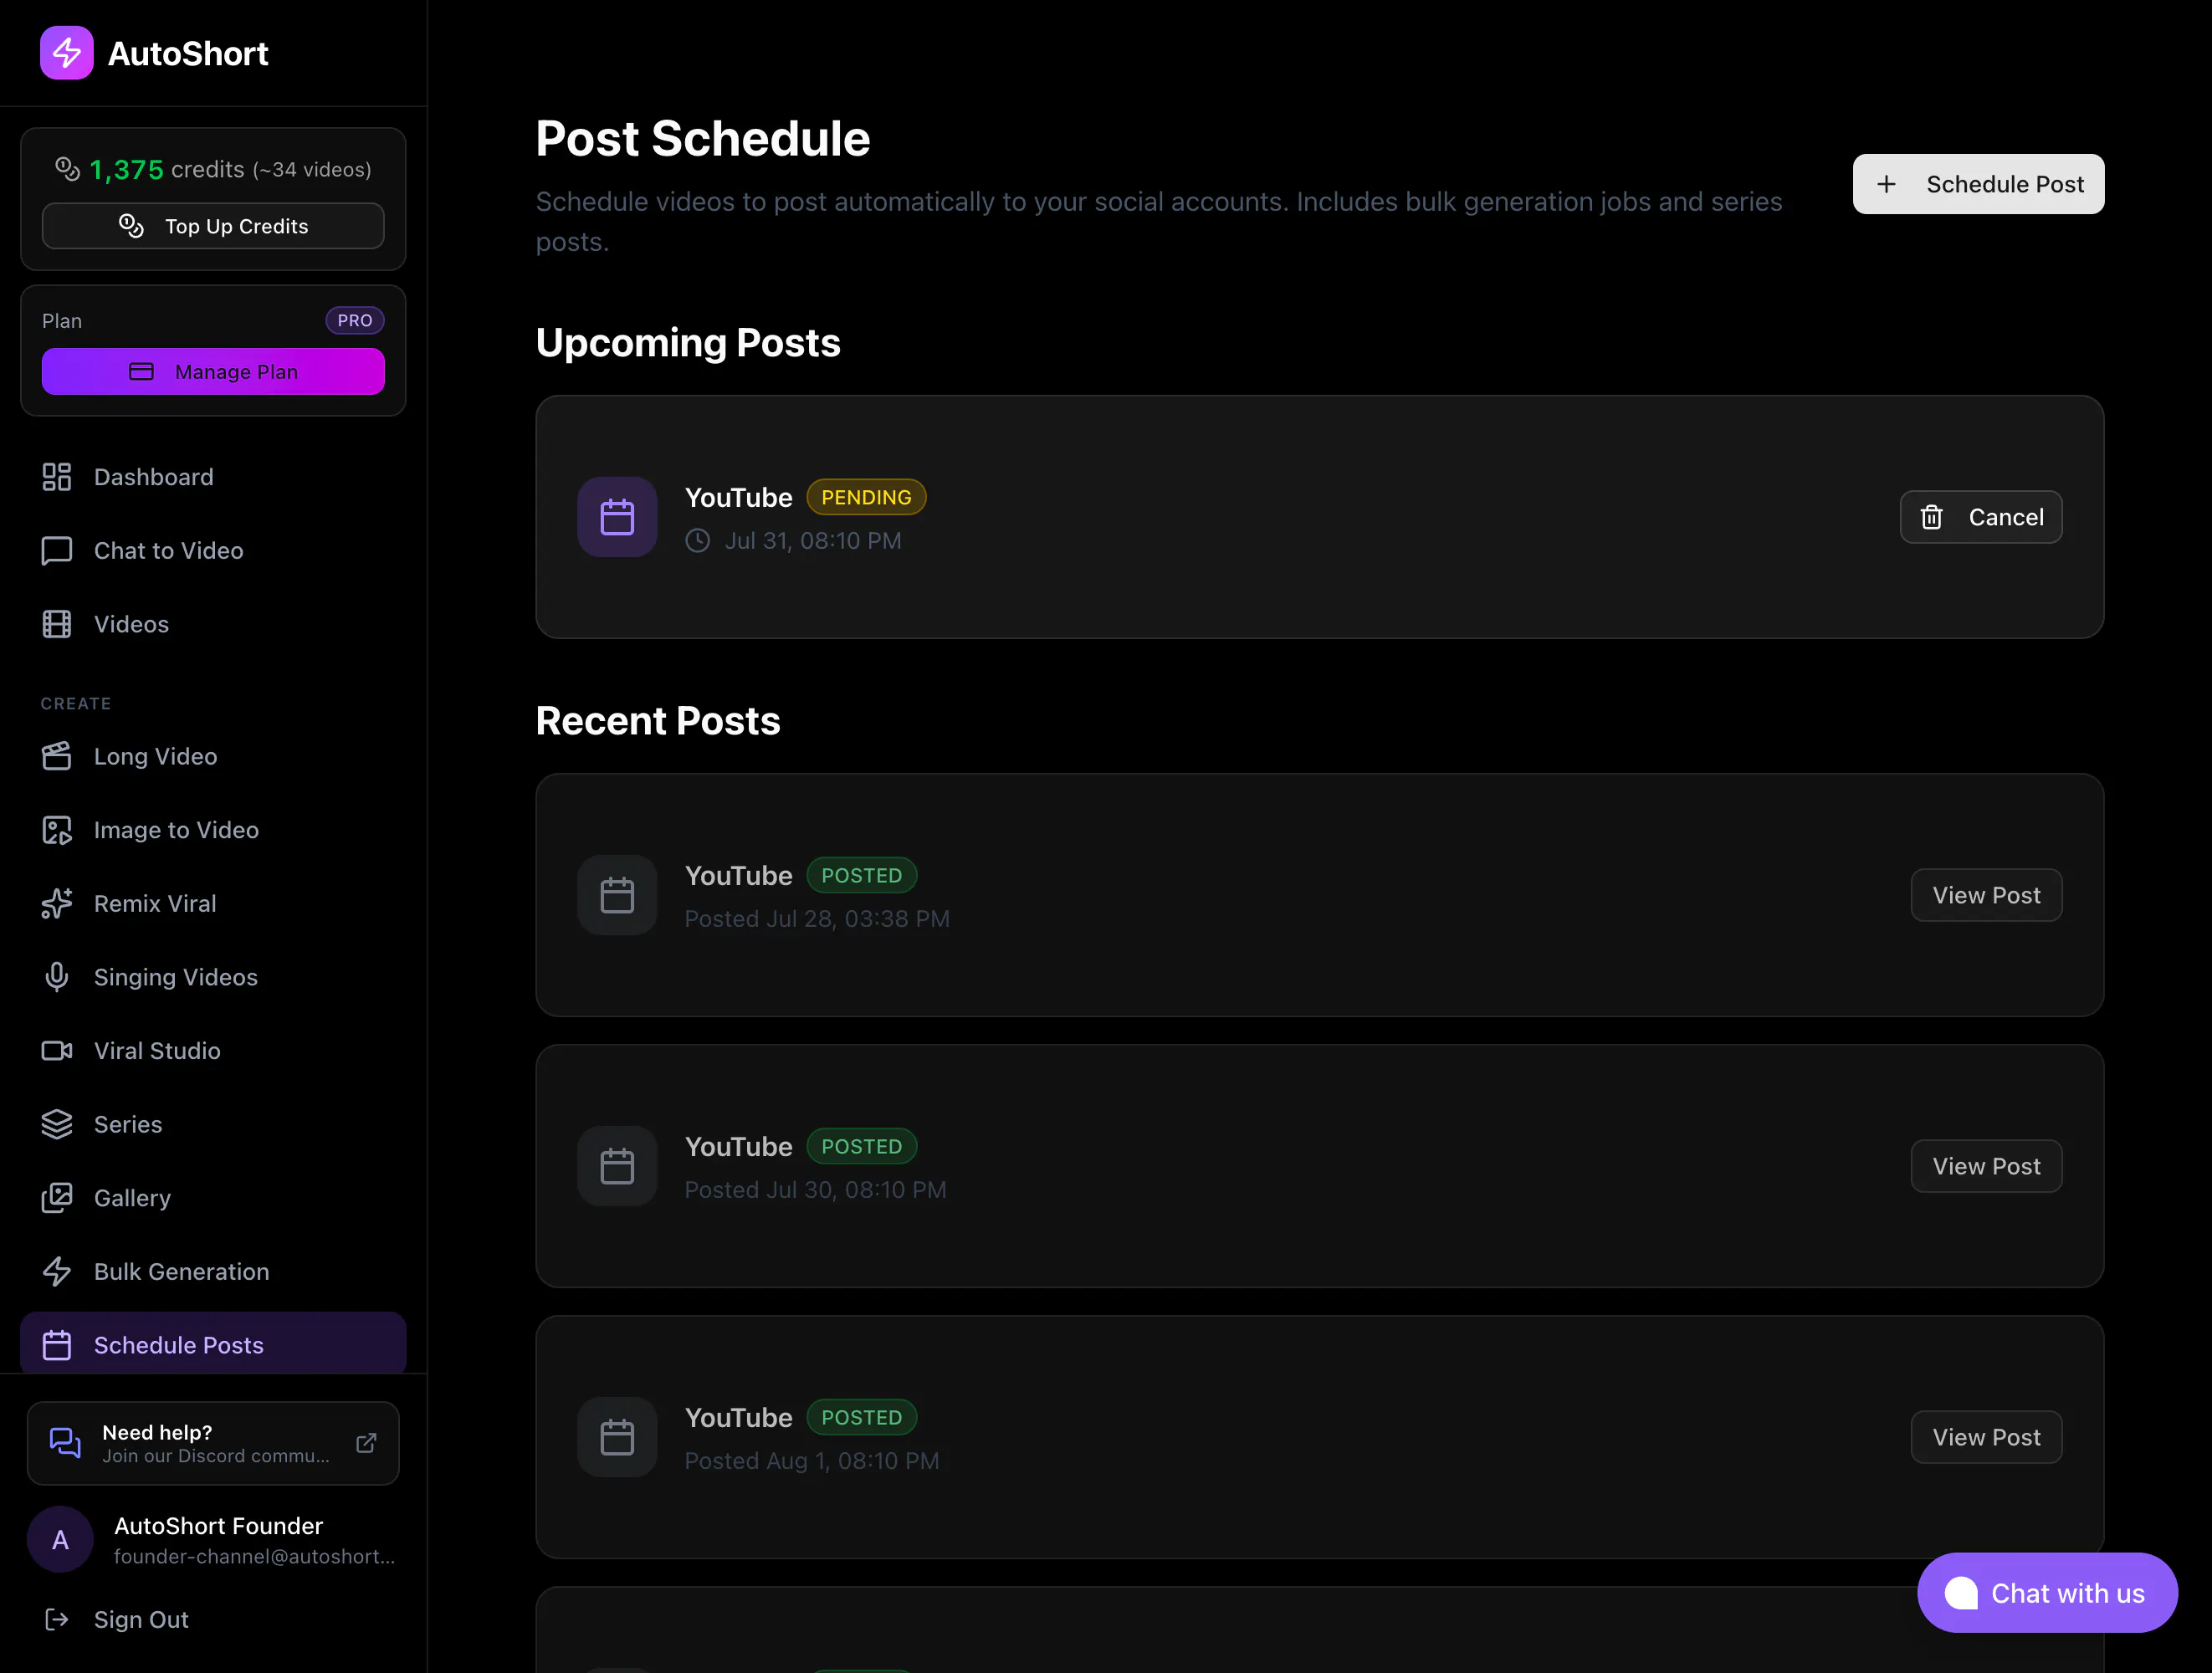Click the Series stacked layers icon
The width and height of the screenshot is (2212, 1673).
57,1124
